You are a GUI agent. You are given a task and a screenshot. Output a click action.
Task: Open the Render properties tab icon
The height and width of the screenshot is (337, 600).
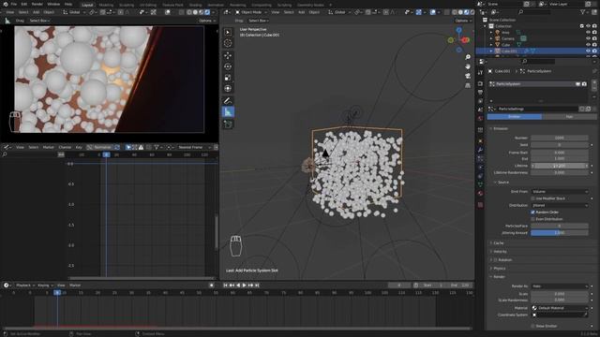(x=481, y=83)
